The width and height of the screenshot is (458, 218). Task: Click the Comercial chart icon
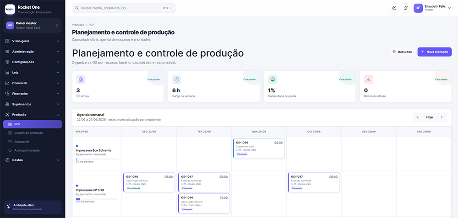pyautogui.click(x=7, y=83)
